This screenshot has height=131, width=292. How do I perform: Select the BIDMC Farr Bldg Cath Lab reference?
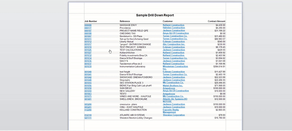coord(136,86)
